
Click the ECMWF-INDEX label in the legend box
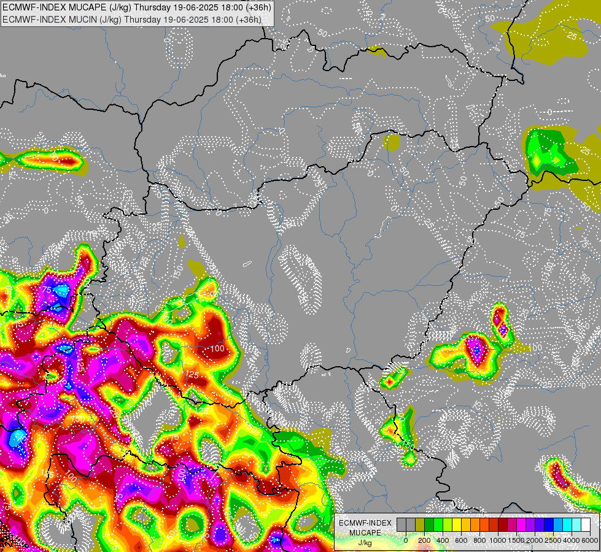coord(365,523)
